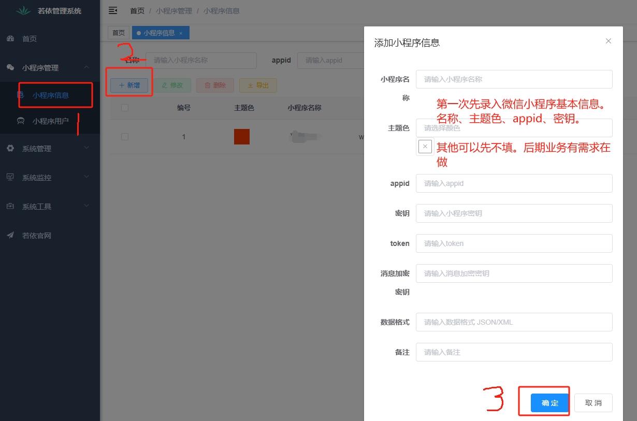Open the 小程序信息 sidebar menu item
The width and height of the screenshot is (637, 421).
50,95
